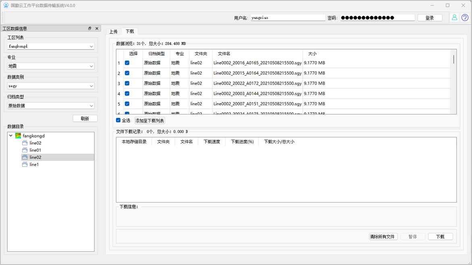
Task: Close the 工区数据信息 panel
Action: point(97,29)
